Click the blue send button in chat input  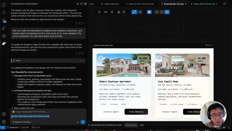[x=83, y=122]
